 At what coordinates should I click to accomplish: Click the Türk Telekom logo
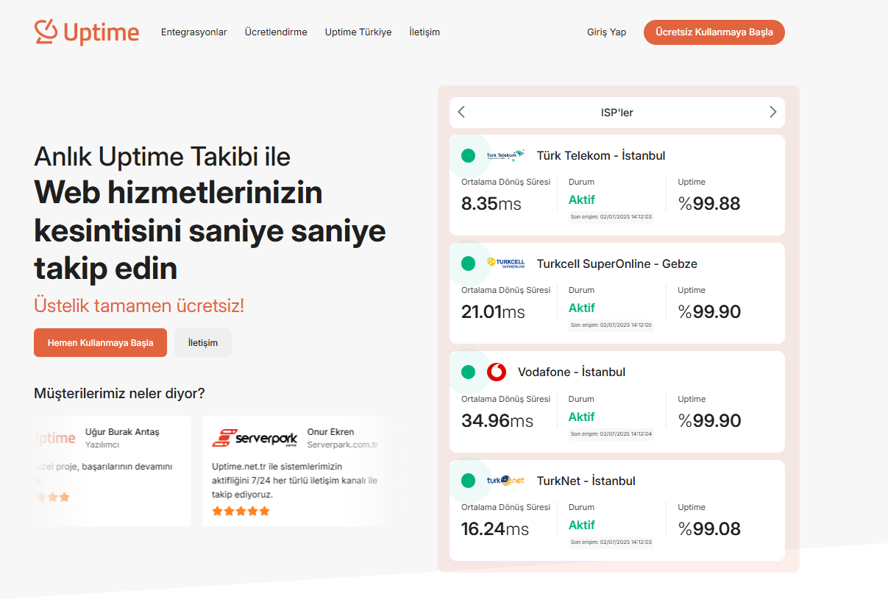[x=505, y=155]
